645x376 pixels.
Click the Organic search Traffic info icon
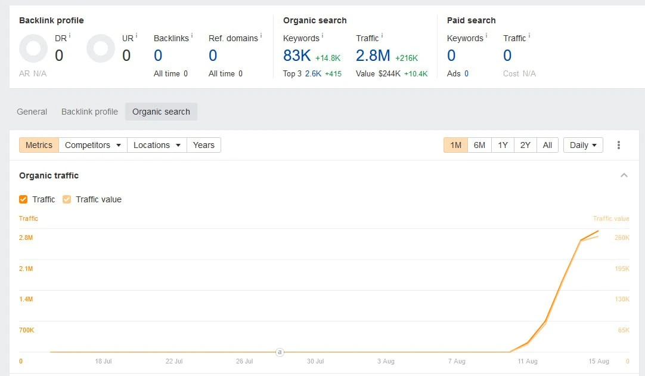point(382,36)
